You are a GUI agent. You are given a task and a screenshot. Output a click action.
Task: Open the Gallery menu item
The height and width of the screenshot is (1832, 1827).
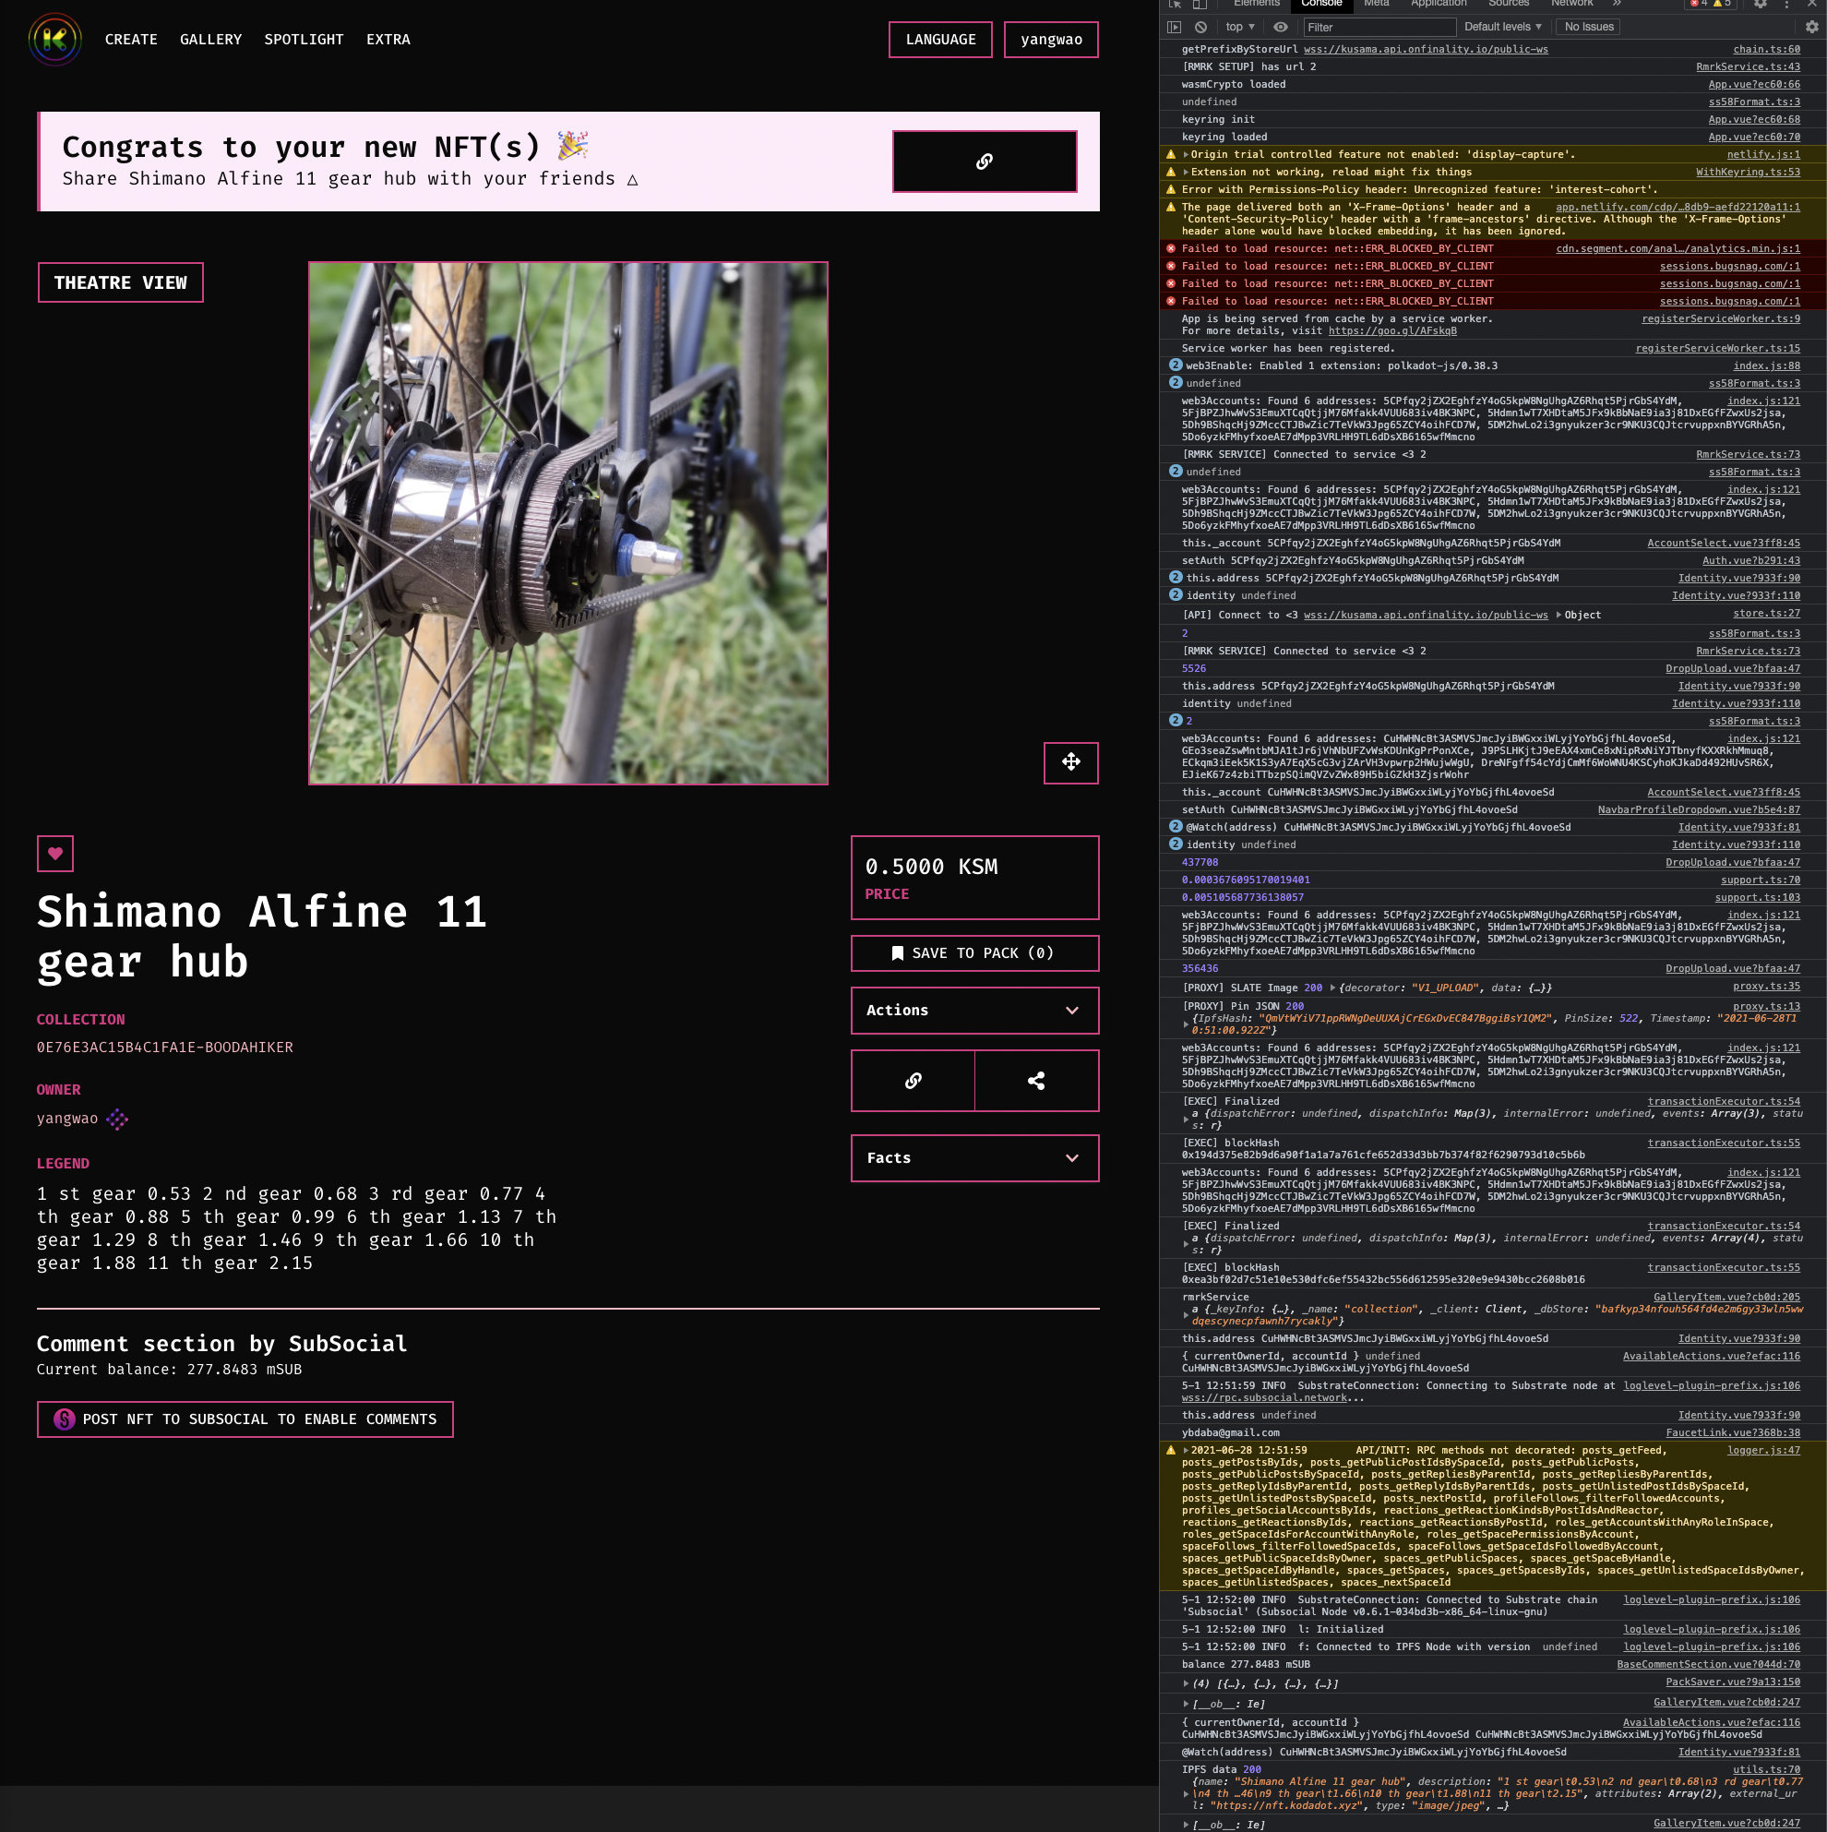point(210,39)
